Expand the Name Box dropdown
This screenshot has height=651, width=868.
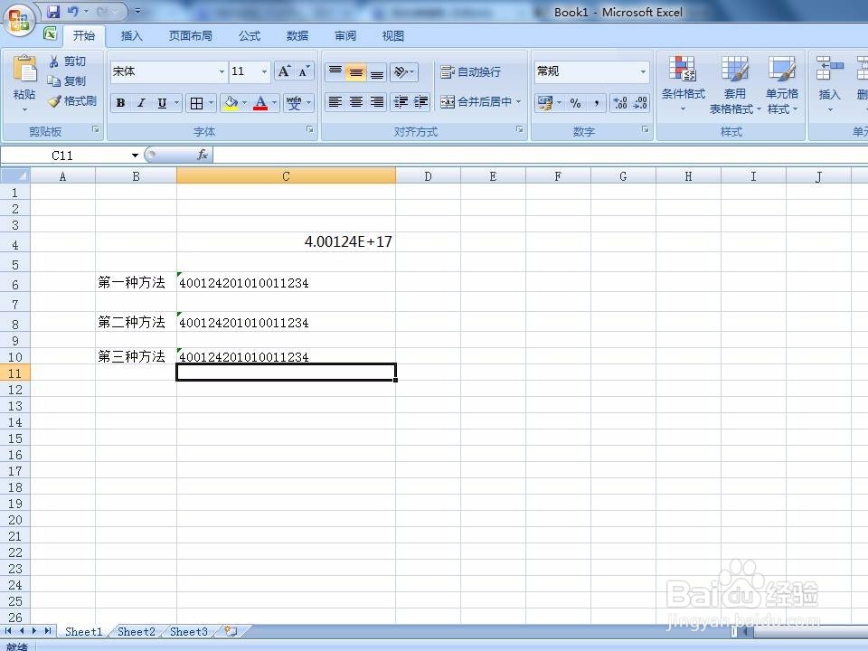pos(135,156)
